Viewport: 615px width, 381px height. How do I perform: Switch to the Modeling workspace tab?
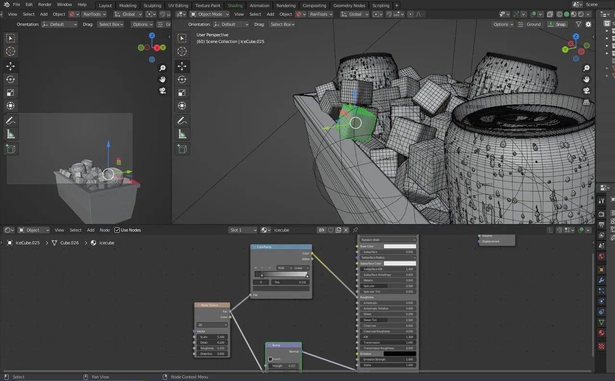[127, 5]
